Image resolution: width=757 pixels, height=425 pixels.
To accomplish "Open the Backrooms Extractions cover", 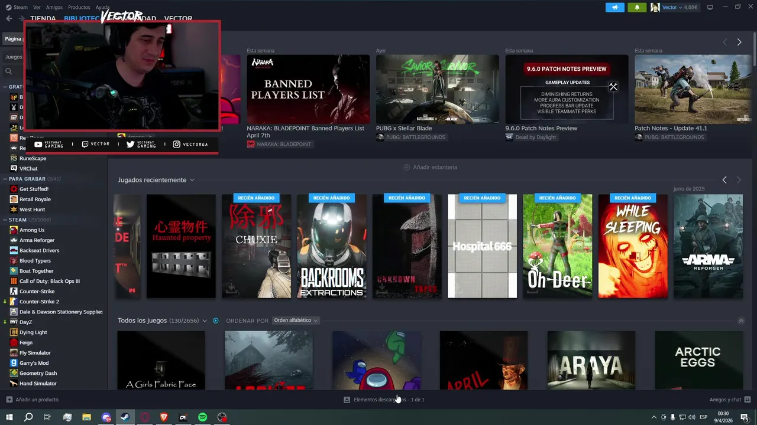I will pyautogui.click(x=331, y=246).
